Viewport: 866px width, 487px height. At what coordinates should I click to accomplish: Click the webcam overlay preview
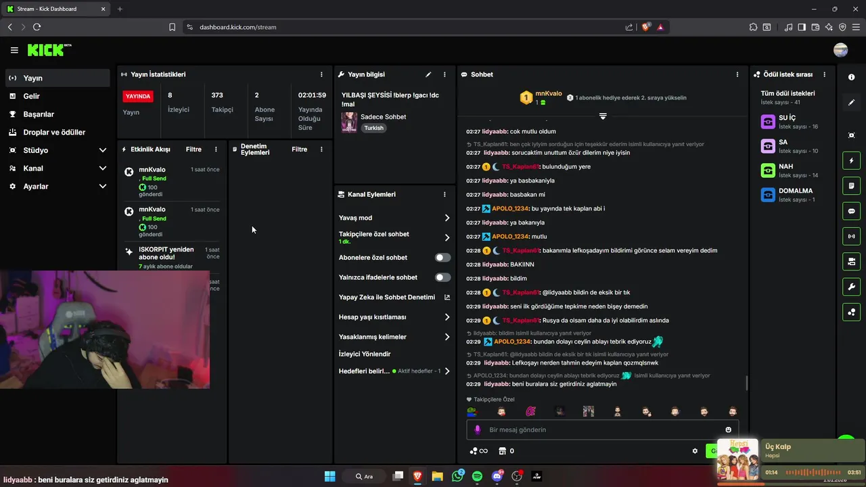click(105, 329)
